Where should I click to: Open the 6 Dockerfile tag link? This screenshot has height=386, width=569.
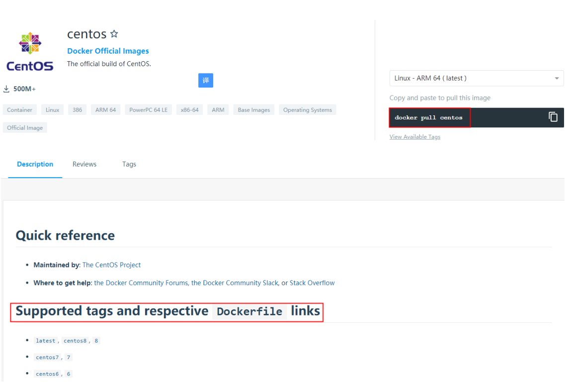[x=69, y=374]
